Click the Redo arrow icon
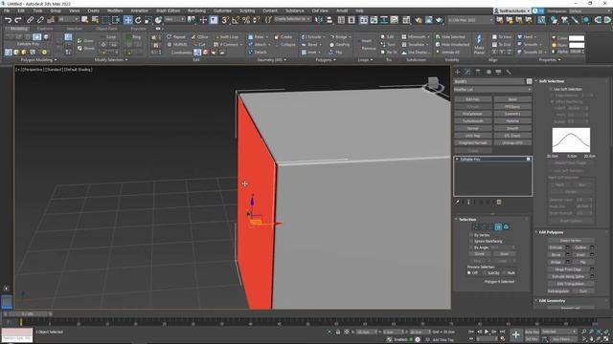Image resolution: width=613 pixels, height=344 pixels. pyautogui.click(x=17, y=20)
